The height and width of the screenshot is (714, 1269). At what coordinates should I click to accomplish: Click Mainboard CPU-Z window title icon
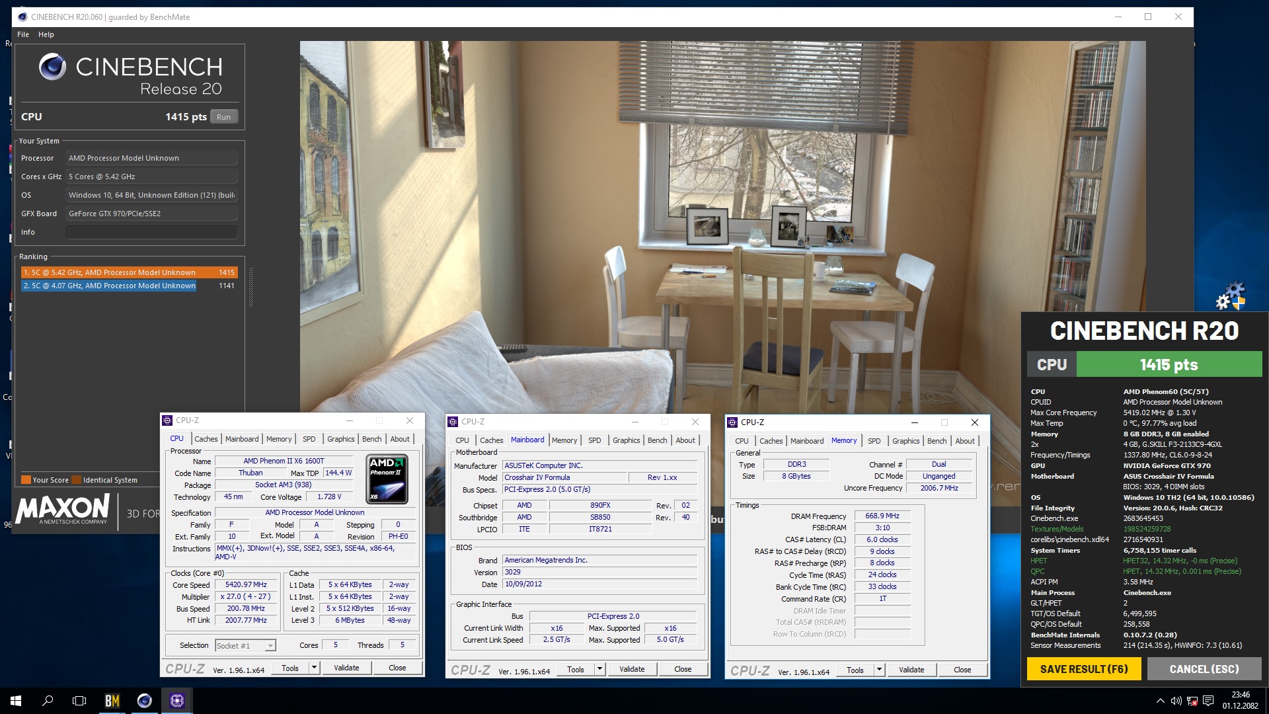(x=453, y=422)
